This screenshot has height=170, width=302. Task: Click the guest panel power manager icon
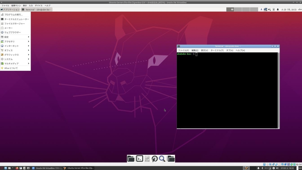274,10
